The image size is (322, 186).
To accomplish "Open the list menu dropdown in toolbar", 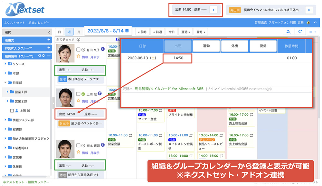I will [313, 32].
